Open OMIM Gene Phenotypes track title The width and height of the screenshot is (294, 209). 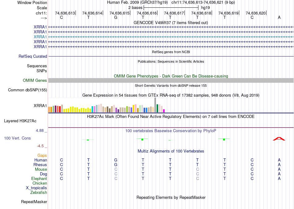(171, 76)
